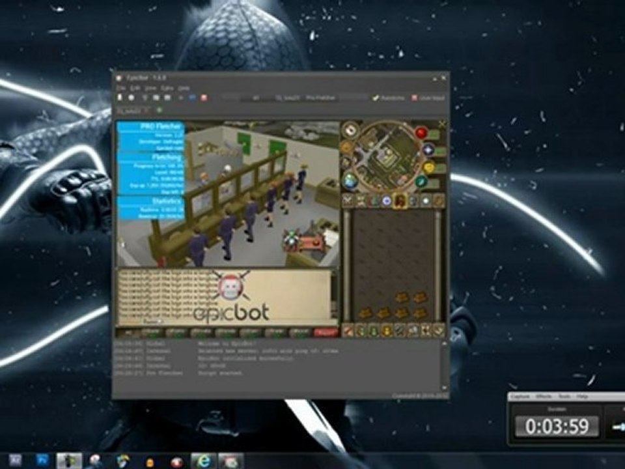
Task: Open the highlighted inventory backpack tab
Action: (400, 201)
